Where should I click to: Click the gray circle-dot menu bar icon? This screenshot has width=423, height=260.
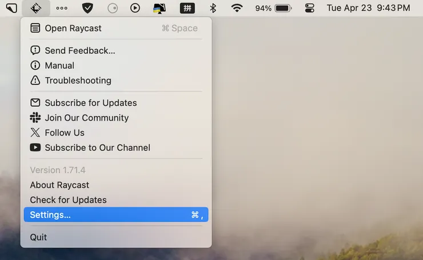pos(113,8)
